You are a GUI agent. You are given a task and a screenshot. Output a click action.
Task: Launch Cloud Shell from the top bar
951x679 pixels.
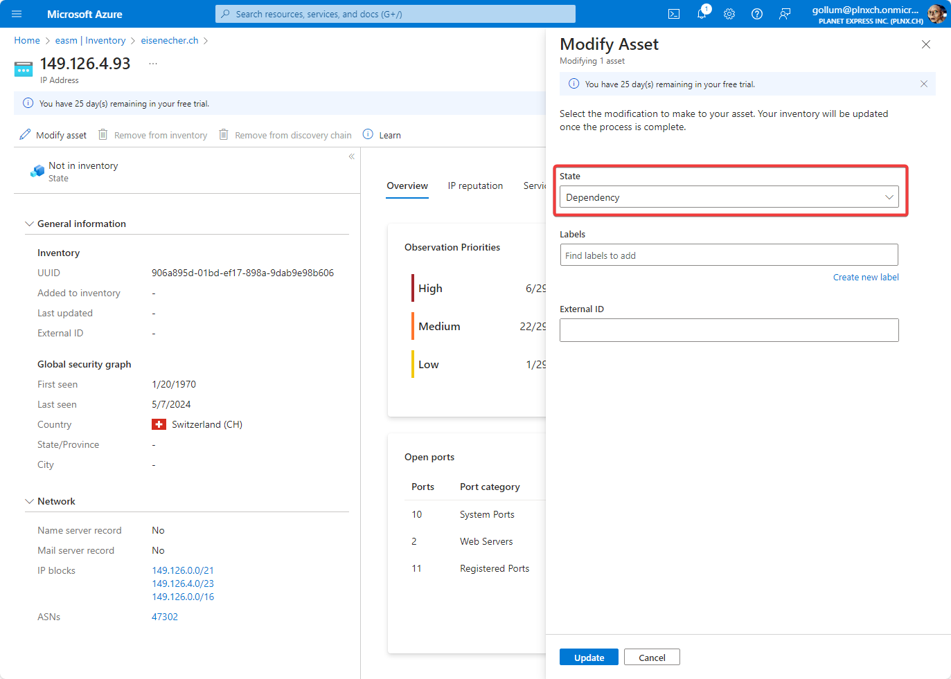673,14
